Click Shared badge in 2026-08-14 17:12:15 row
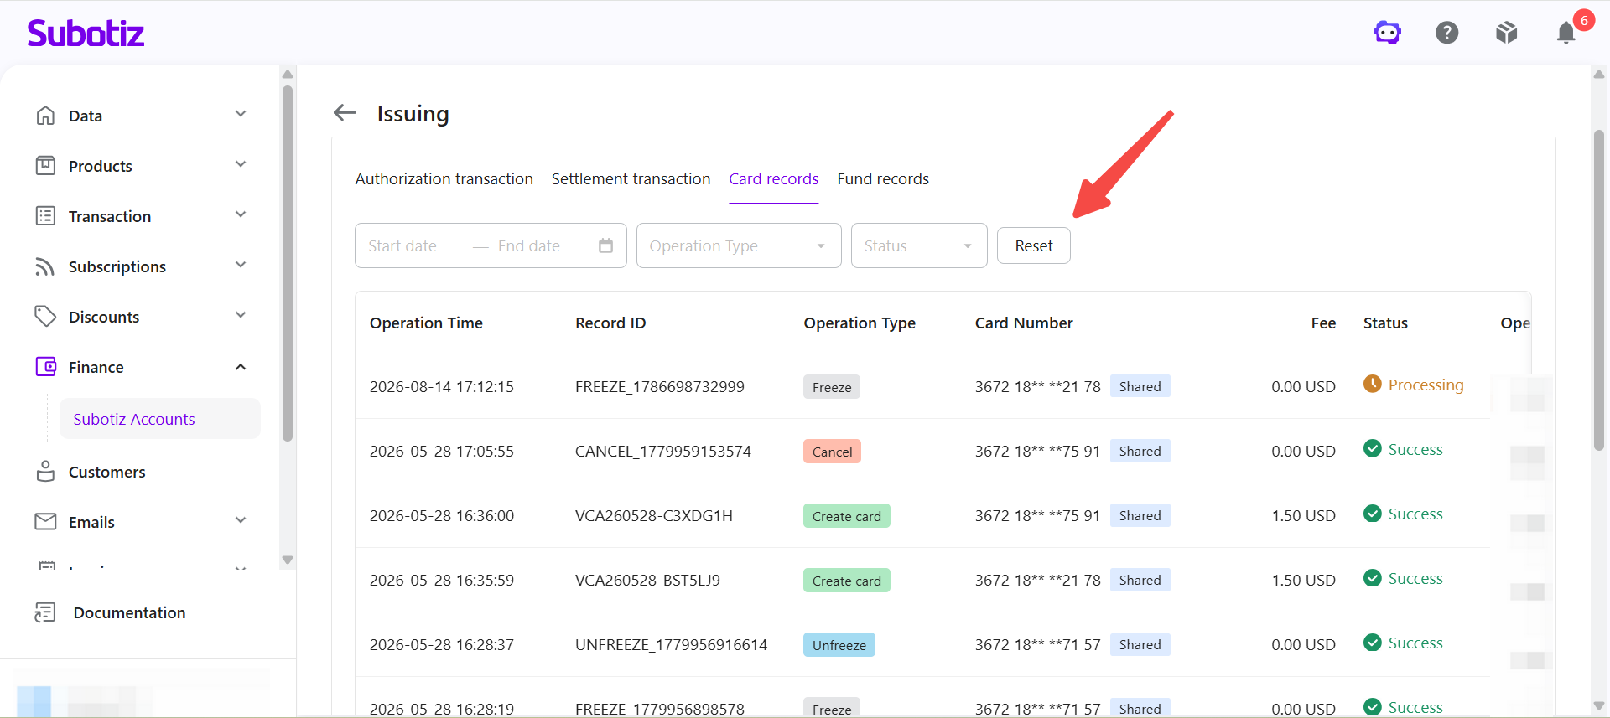The image size is (1610, 718). (x=1140, y=386)
